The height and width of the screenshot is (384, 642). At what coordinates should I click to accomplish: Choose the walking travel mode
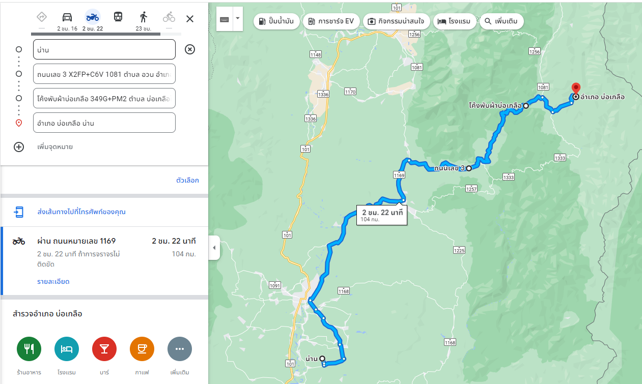coord(144,17)
